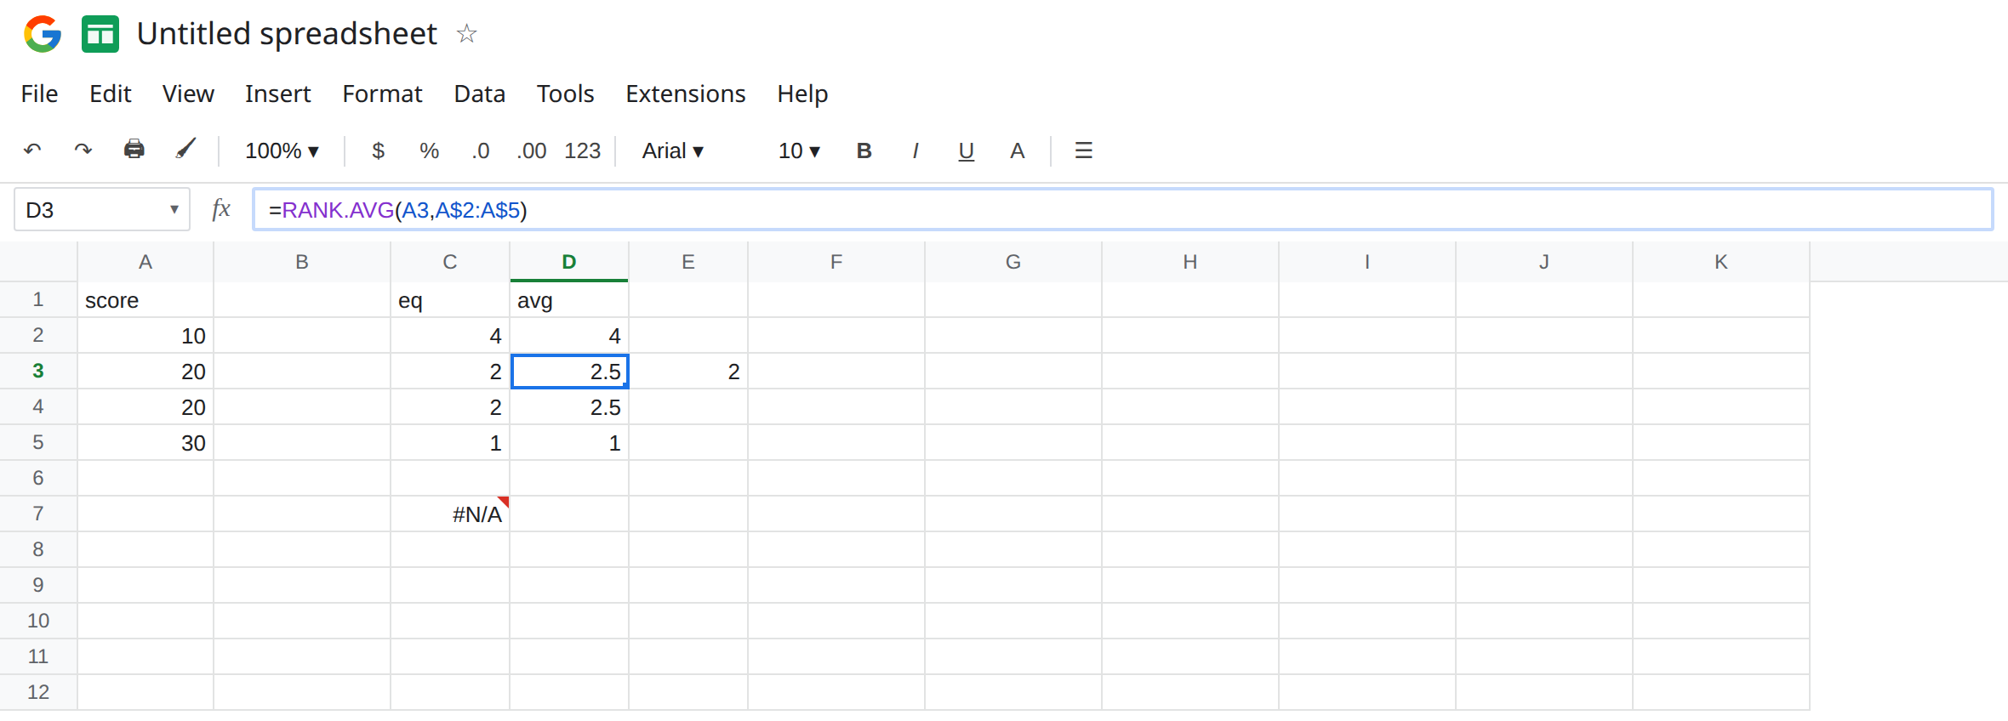Select row 3 header
Image resolution: width=2008 pixels, height=721 pixels.
(x=38, y=371)
